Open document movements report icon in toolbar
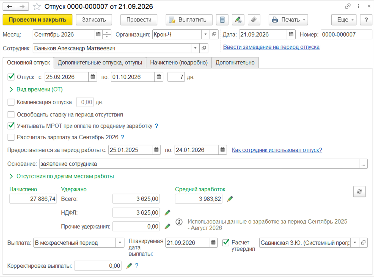Screen dimensions: 374x277 coord(222,20)
